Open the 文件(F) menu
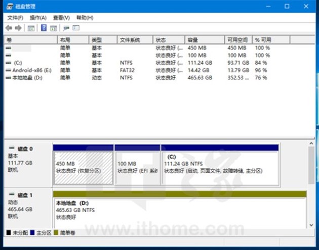Screen dimensions: 319x250 coord(15,18)
